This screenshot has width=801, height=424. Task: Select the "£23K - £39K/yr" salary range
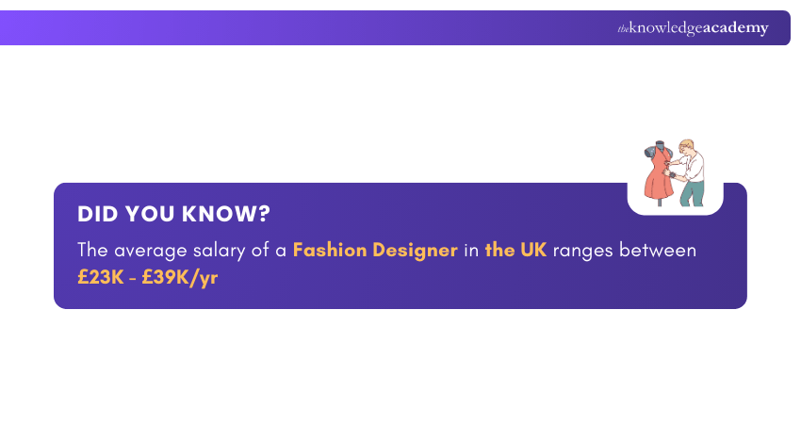(148, 278)
